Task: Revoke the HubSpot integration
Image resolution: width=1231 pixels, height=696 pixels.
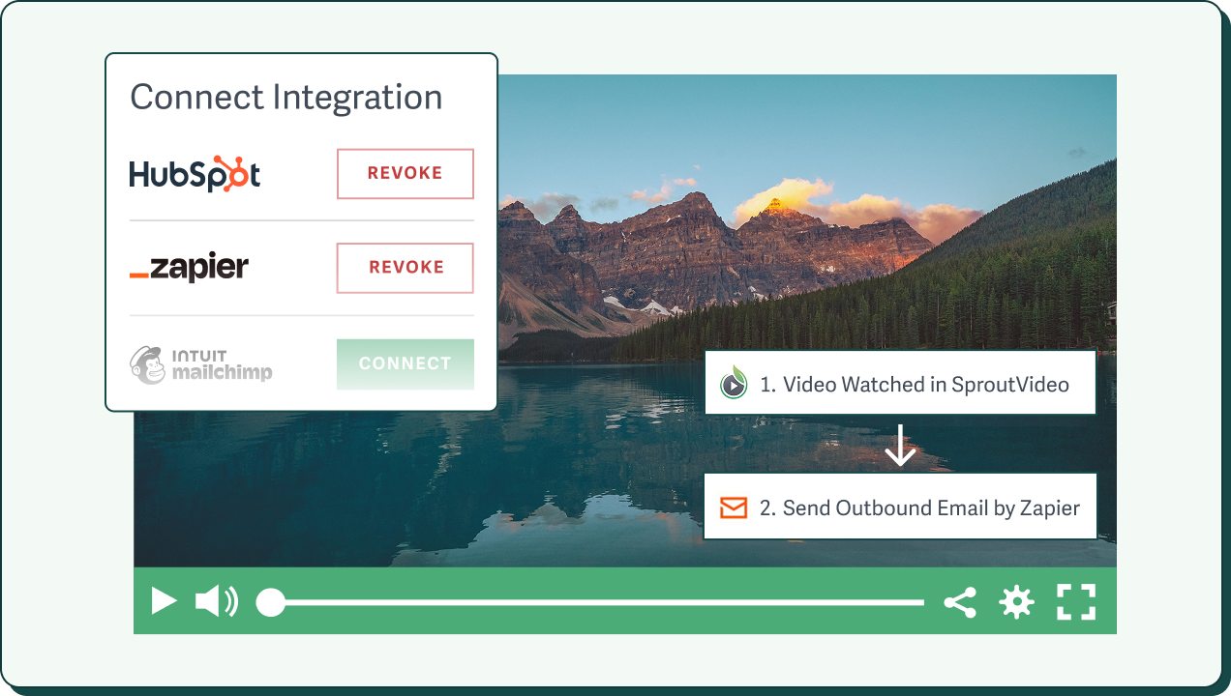Action: point(405,174)
